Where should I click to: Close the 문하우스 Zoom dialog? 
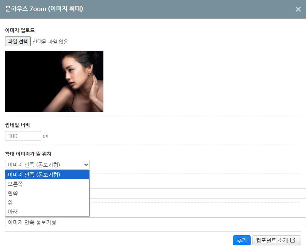click(298, 9)
